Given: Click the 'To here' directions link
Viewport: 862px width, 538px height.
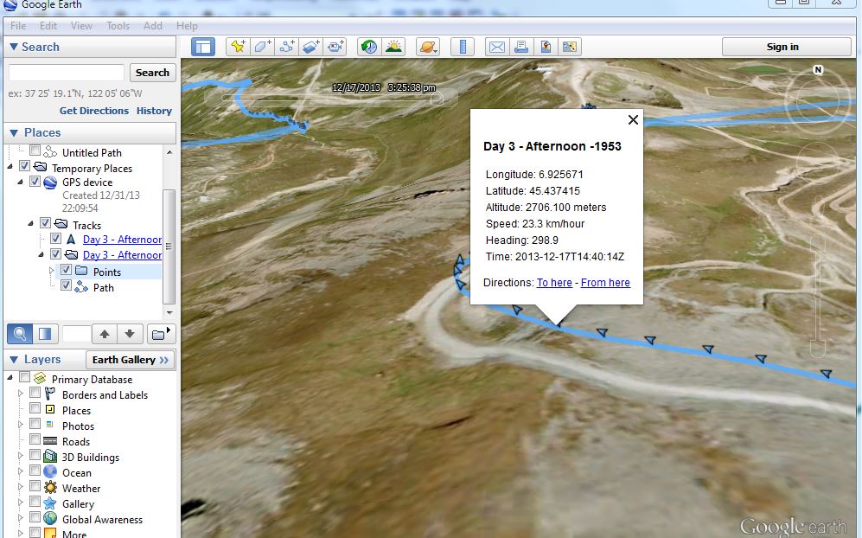Looking at the screenshot, I should click(x=554, y=282).
